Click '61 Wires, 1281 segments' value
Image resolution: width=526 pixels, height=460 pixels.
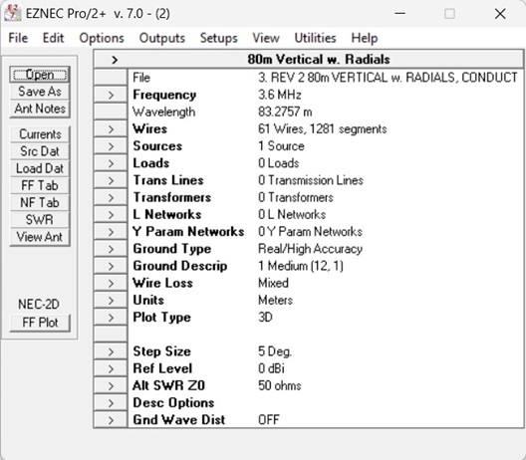[323, 129]
